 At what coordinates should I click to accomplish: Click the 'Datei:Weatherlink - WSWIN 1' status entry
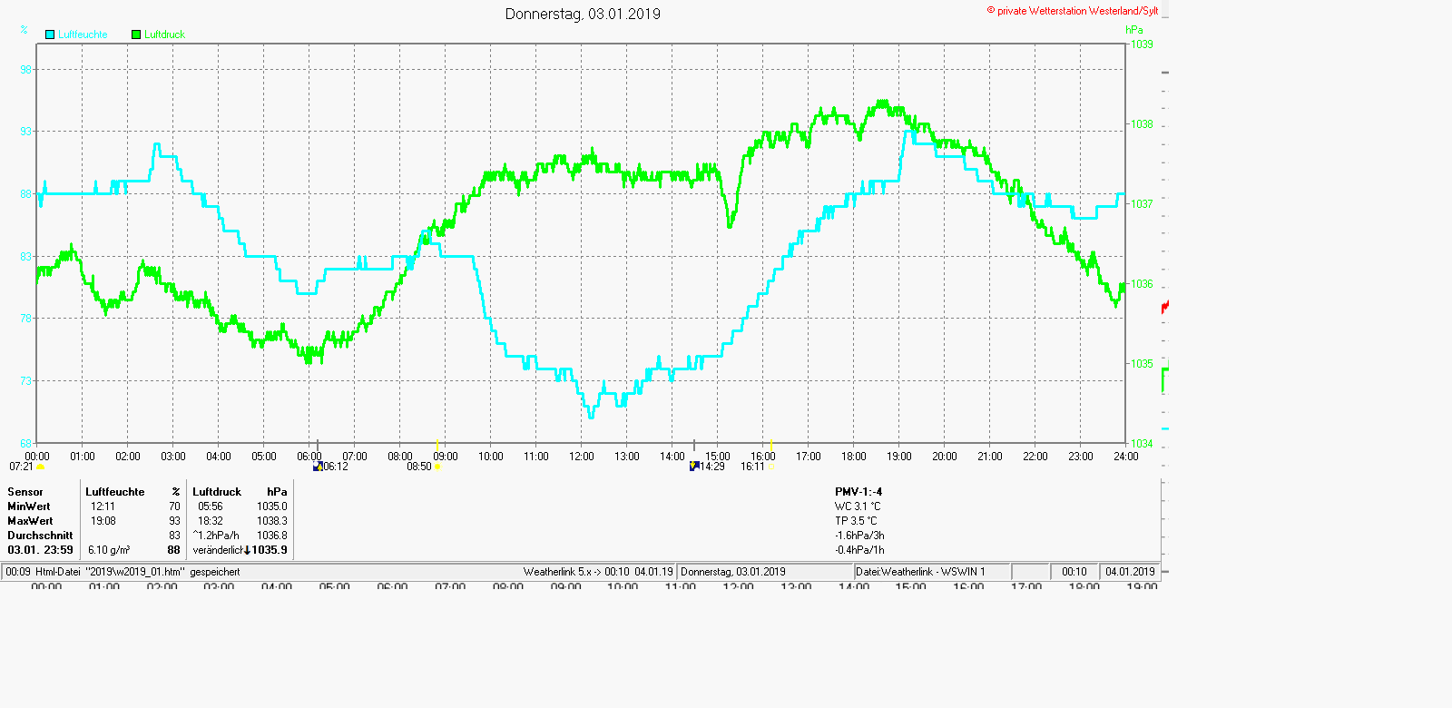(x=920, y=572)
